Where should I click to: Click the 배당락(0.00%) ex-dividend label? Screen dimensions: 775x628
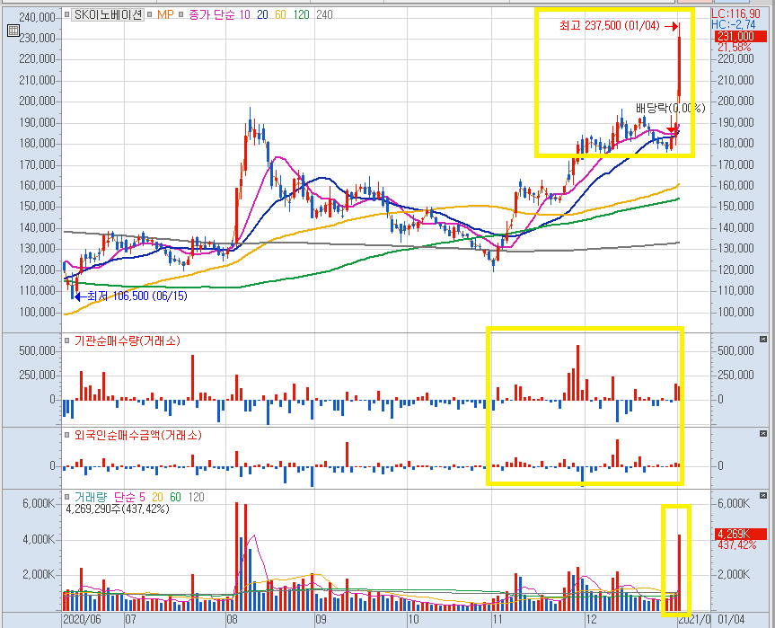pyautogui.click(x=670, y=109)
